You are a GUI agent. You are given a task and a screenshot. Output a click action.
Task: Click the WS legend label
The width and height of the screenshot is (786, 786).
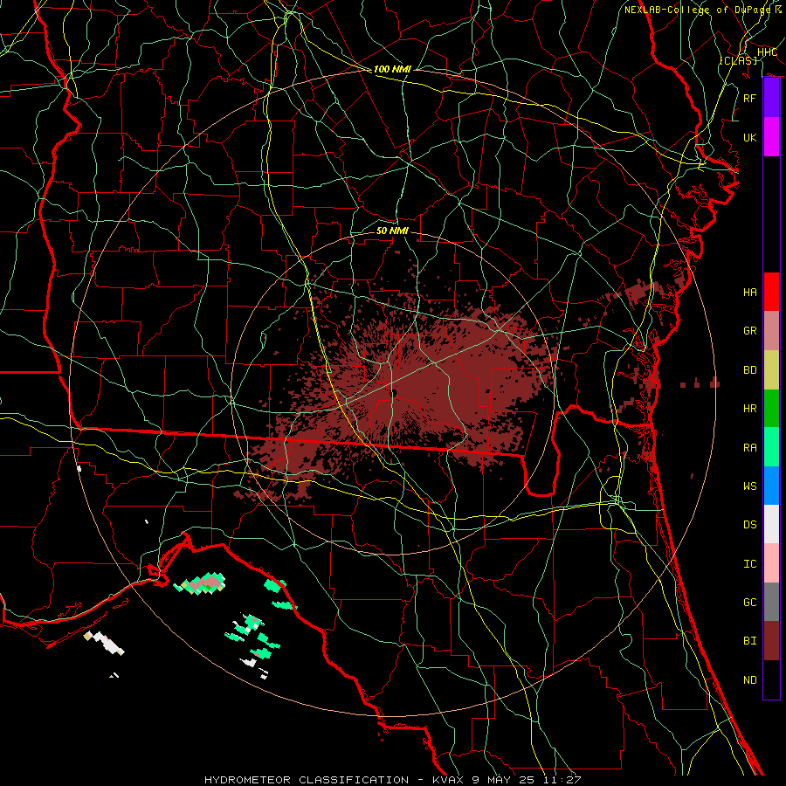point(750,486)
